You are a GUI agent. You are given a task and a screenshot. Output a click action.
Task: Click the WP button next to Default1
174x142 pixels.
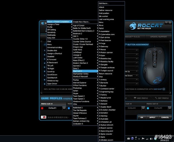tap(64, 108)
